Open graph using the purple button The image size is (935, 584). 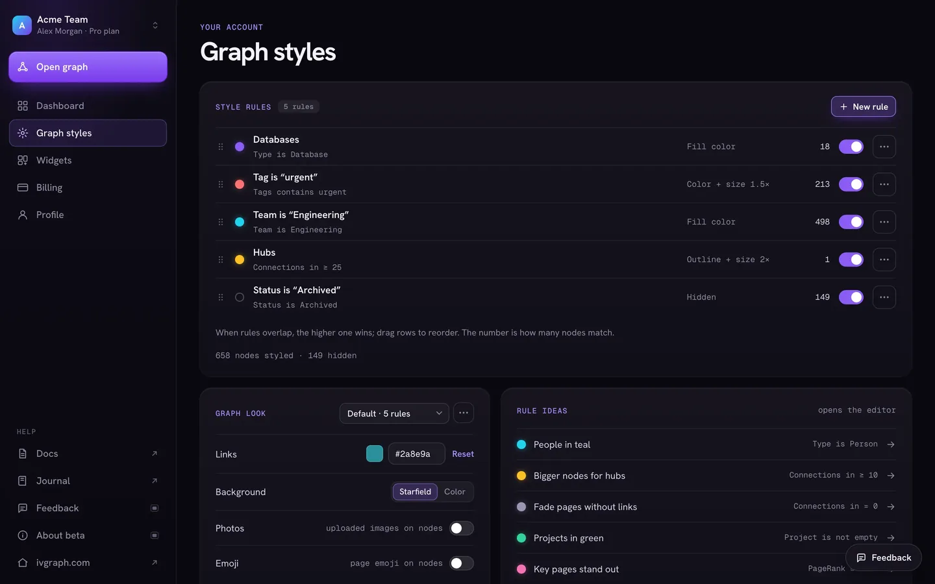click(x=88, y=67)
